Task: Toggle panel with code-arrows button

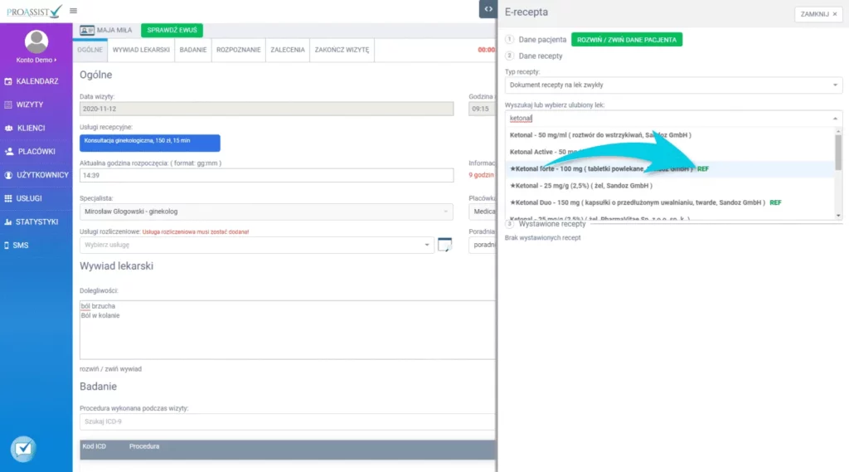Action: pyautogui.click(x=487, y=9)
